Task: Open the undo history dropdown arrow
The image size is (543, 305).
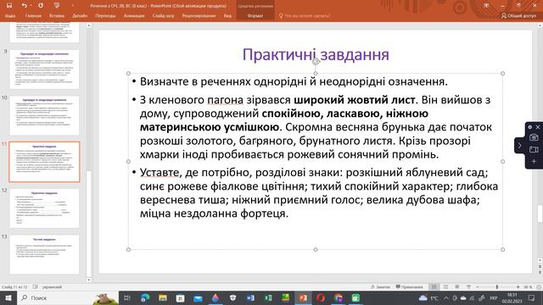Action: click(31, 6)
